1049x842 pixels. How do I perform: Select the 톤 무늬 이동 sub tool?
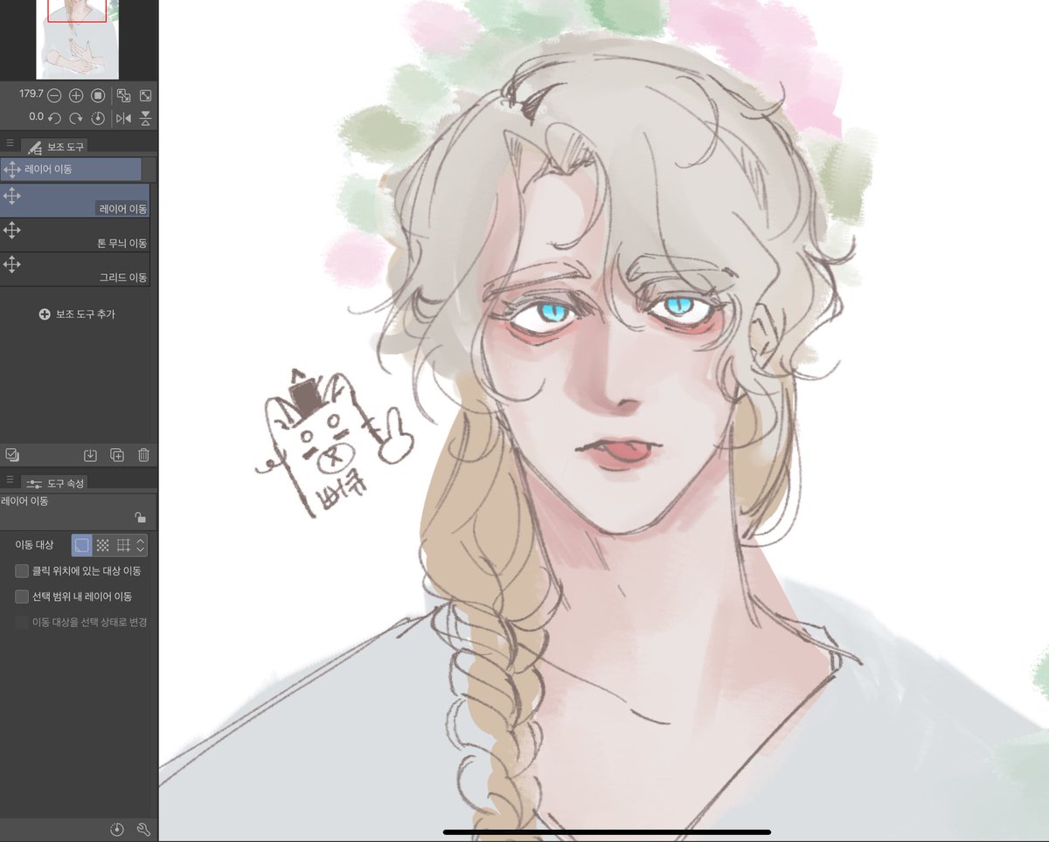click(75, 235)
